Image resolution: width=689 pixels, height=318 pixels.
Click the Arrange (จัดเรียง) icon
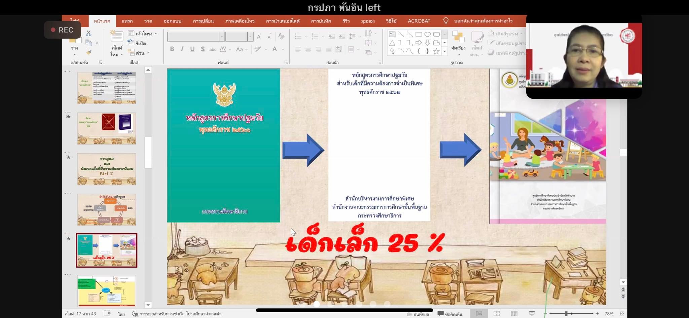coord(458,37)
